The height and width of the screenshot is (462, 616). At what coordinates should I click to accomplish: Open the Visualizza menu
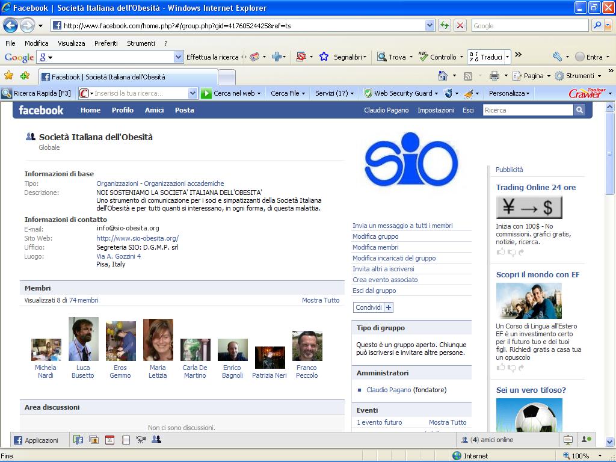click(72, 43)
